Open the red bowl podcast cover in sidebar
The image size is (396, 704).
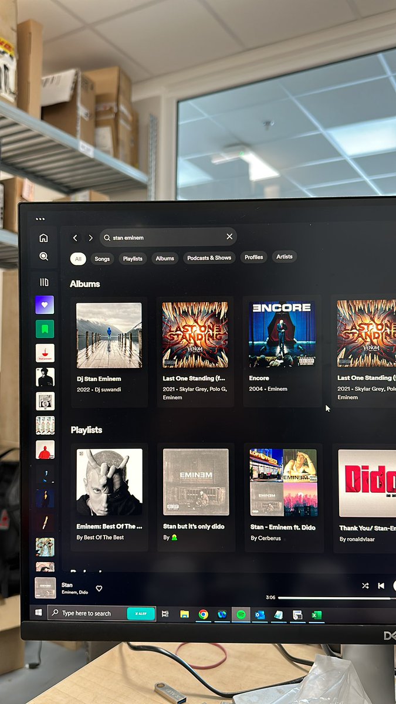tap(45, 353)
